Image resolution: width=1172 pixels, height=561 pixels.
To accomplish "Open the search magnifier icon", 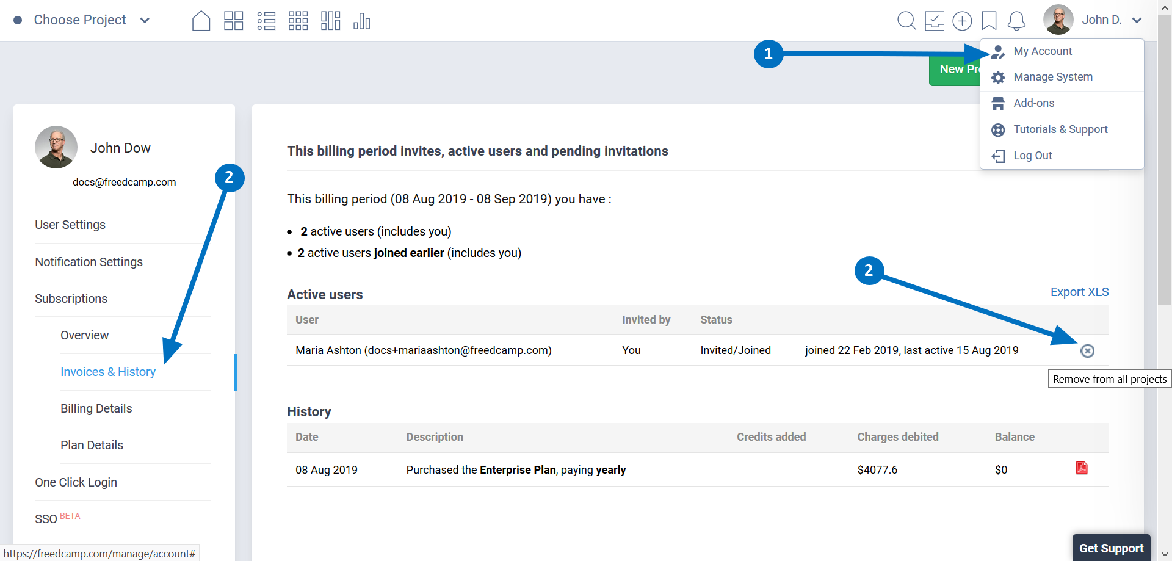I will click(906, 21).
